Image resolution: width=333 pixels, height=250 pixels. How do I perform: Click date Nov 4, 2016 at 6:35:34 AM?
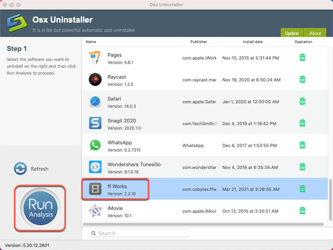(x=250, y=167)
